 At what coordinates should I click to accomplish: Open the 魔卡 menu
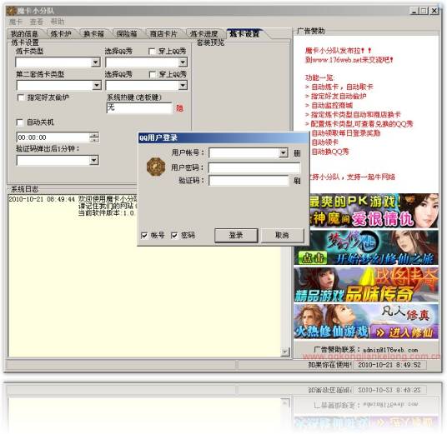point(16,22)
